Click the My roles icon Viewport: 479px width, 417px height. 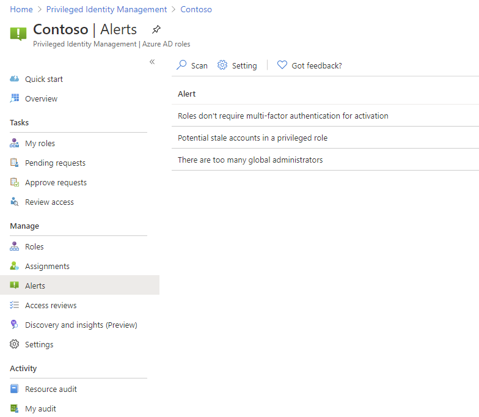pos(15,144)
